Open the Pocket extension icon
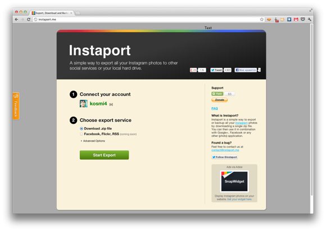The height and width of the screenshot is (231, 326). (x=303, y=19)
